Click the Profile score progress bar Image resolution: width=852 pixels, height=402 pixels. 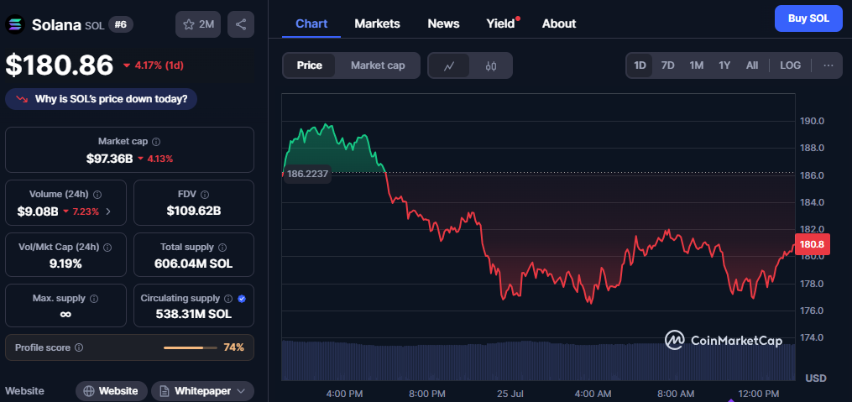coord(191,347)
